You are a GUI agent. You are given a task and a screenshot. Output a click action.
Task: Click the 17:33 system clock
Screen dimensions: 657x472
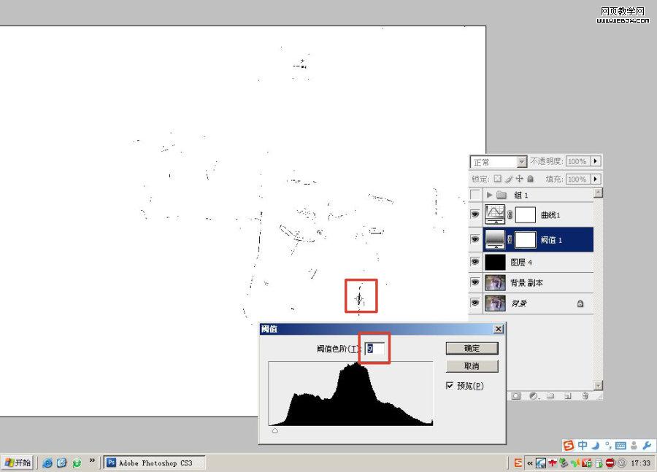(x=640, y=463)
